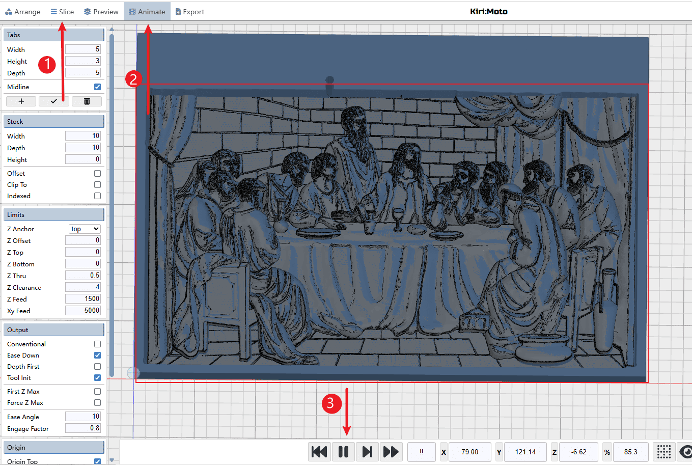The width and height of the screenshot is (692, 465).
Task: Click the rewind to start playback button
Action: click(319, 452)
